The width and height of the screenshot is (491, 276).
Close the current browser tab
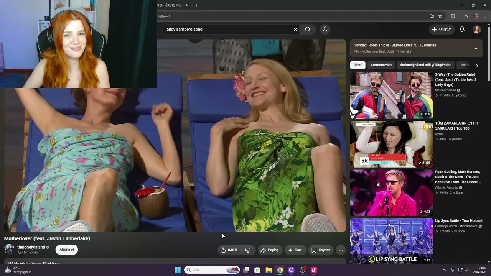coord(187,5)
